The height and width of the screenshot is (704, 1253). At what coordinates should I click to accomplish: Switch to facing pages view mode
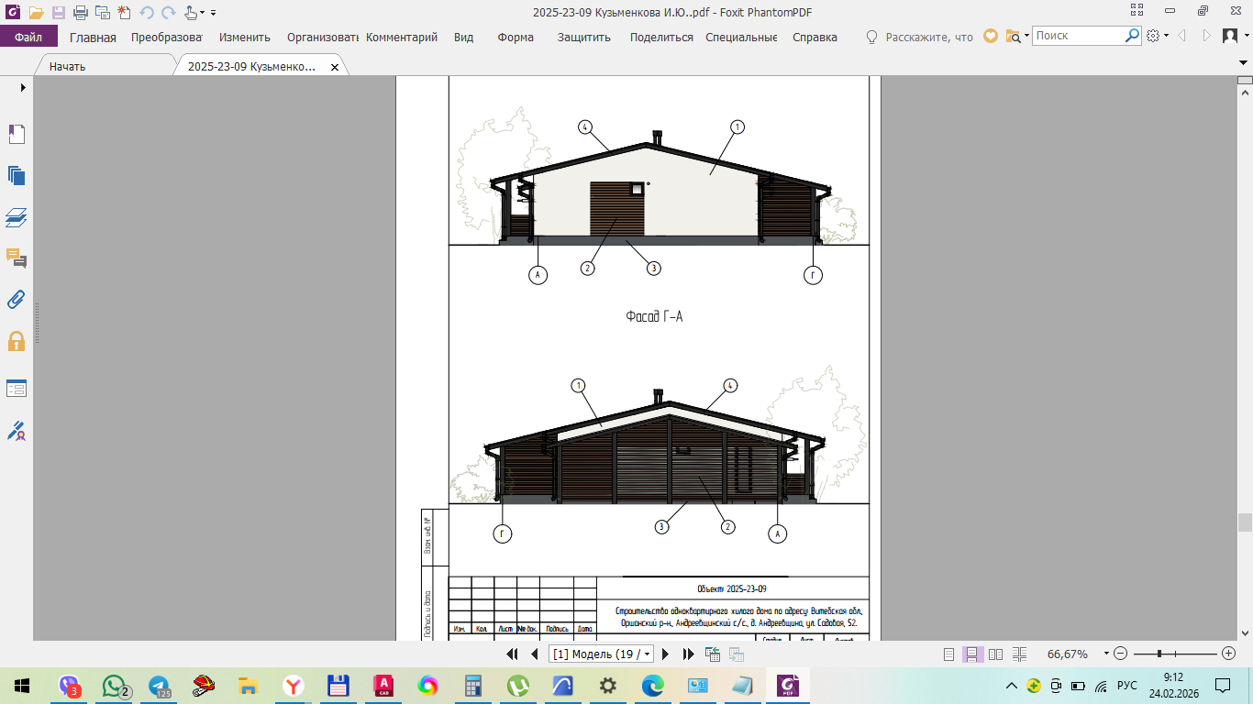coord(995,654)
